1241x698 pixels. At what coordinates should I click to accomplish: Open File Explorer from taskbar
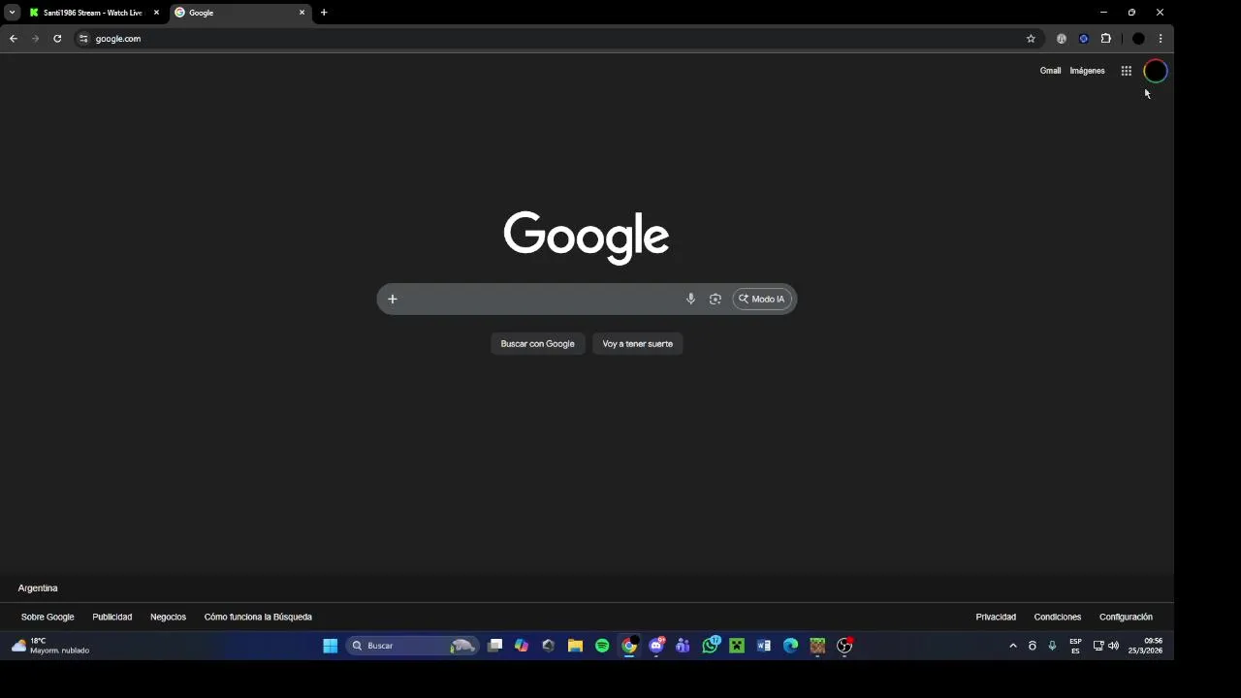(575, 646)
